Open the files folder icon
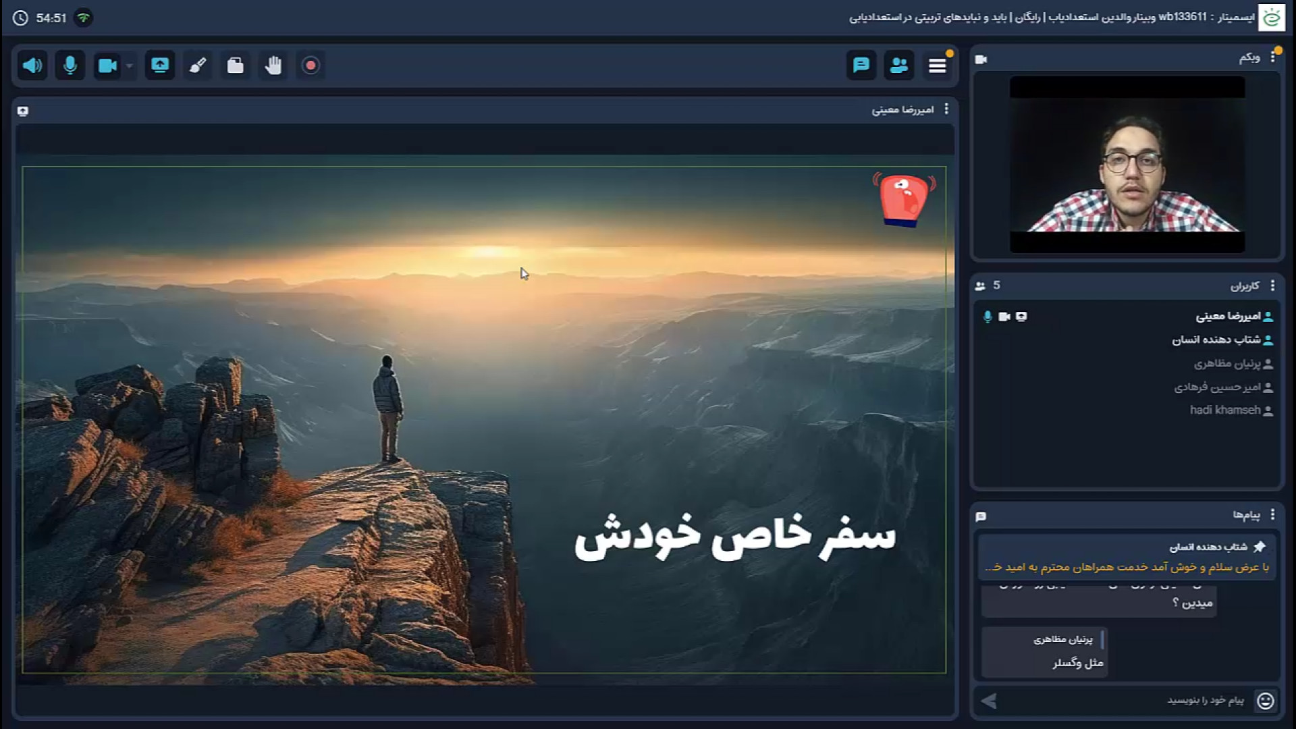The image size is (1296, 729). pyautogui.click(x=235, y=65)
